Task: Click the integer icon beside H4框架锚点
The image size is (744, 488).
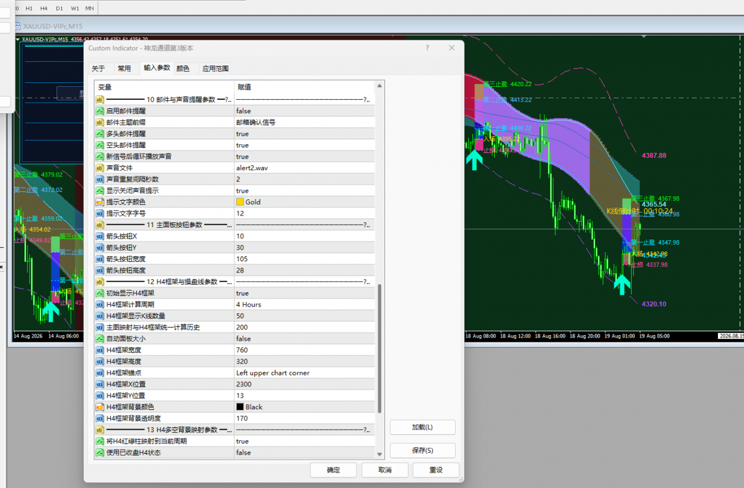Action: 100,373
